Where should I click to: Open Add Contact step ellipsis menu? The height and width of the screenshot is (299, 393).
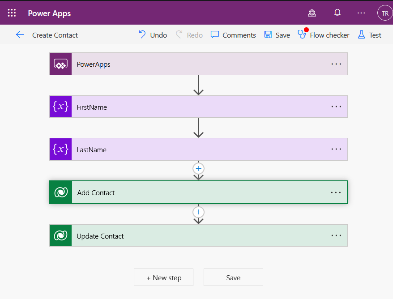pos(336,192)
